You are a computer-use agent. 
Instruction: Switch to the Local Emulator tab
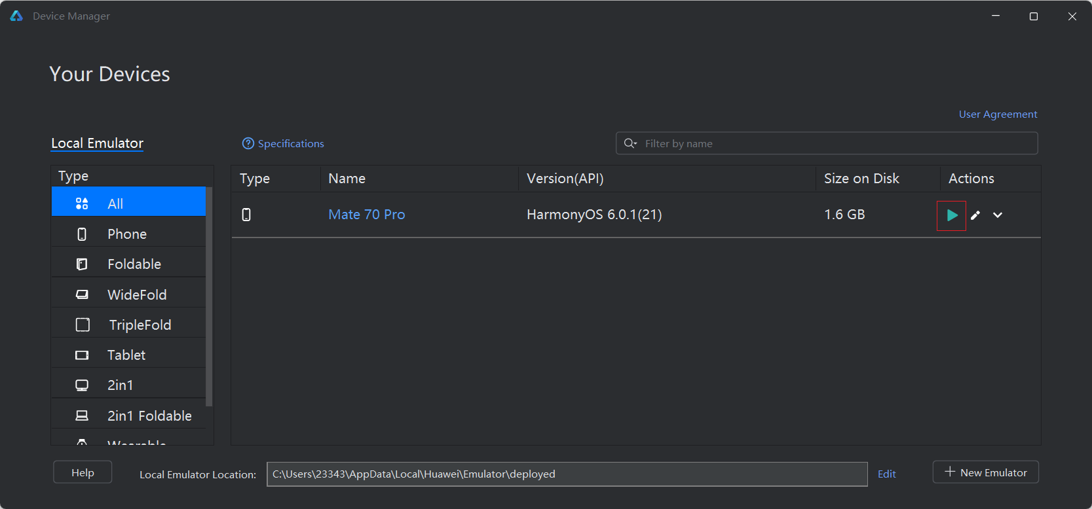[98, 143]
